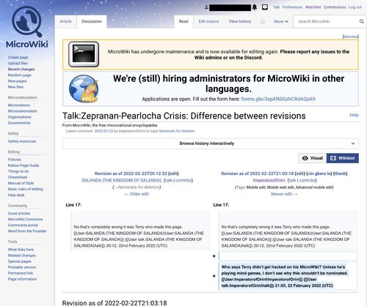Go to Older edit

click(x=137, y=194)
